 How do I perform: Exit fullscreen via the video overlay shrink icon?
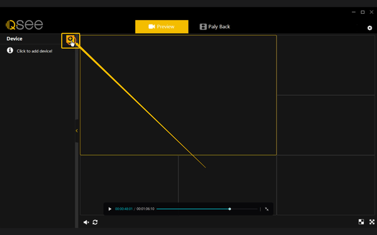(x=266, y=209)
